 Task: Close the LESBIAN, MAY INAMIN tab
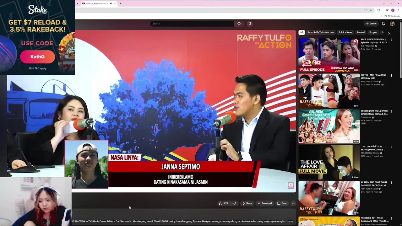[x=115, y=3]
